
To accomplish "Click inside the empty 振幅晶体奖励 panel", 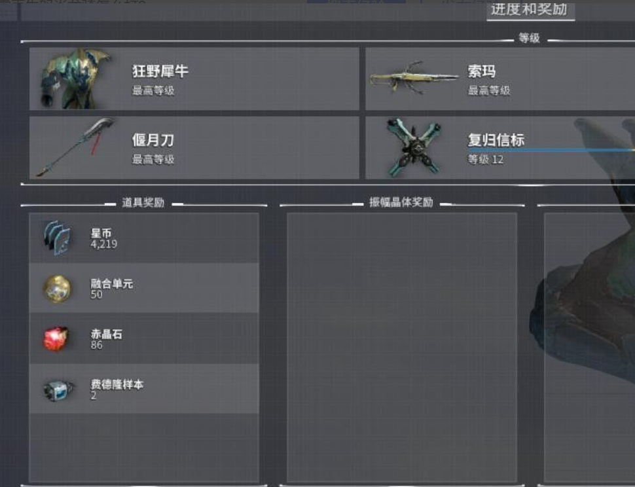I will click(402, 347).
